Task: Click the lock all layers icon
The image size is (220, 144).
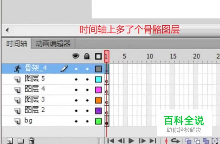Action: point(87,56)
